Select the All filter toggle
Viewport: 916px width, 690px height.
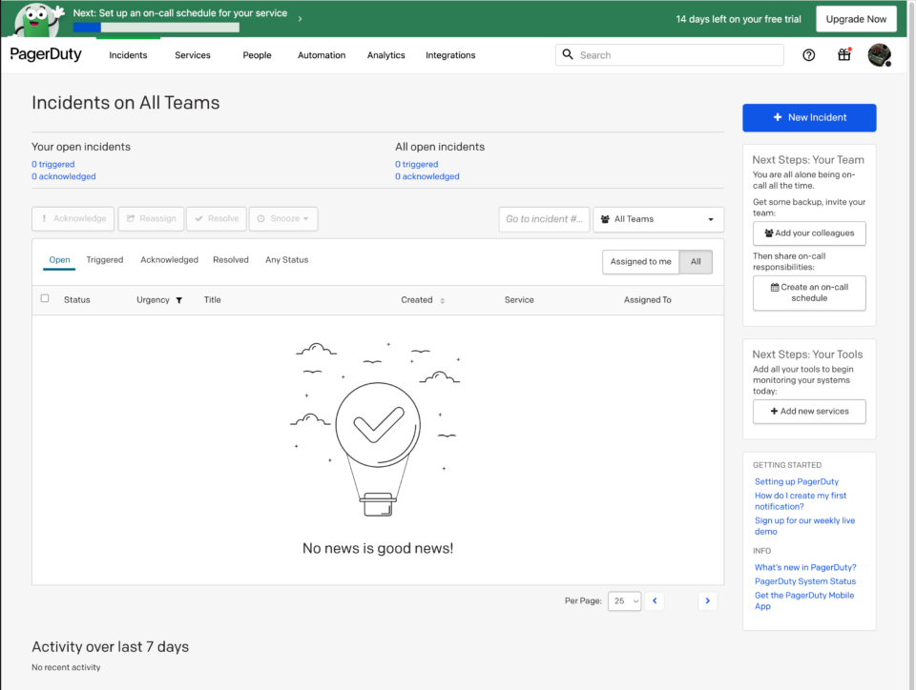point(695,261)
